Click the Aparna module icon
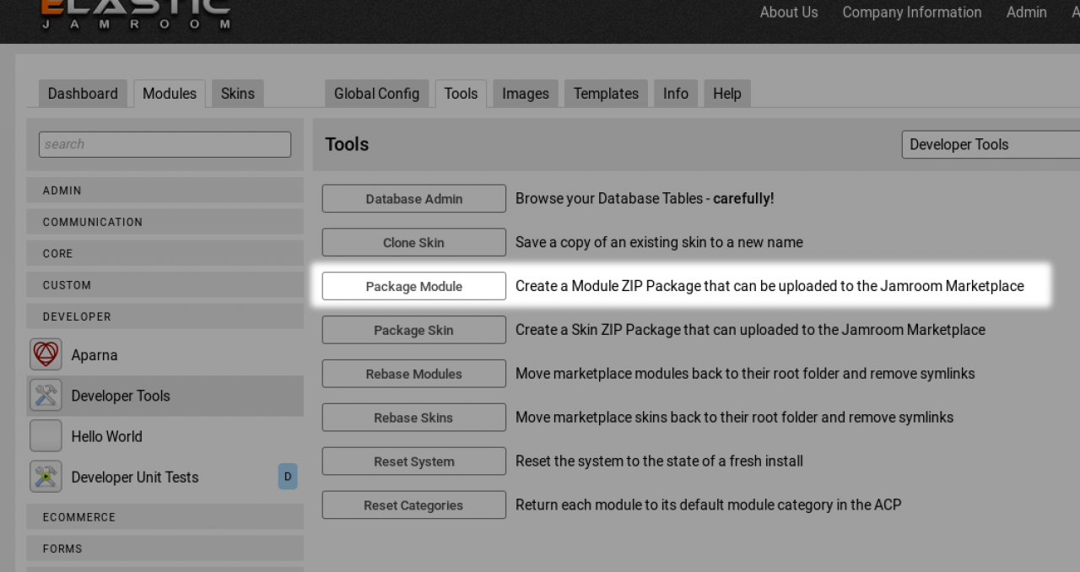 (x=46, y=354)
